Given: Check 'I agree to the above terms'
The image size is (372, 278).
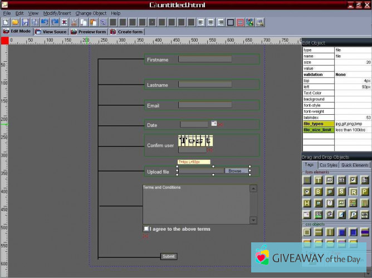Looking at the screenshot, I should point(146,228).
